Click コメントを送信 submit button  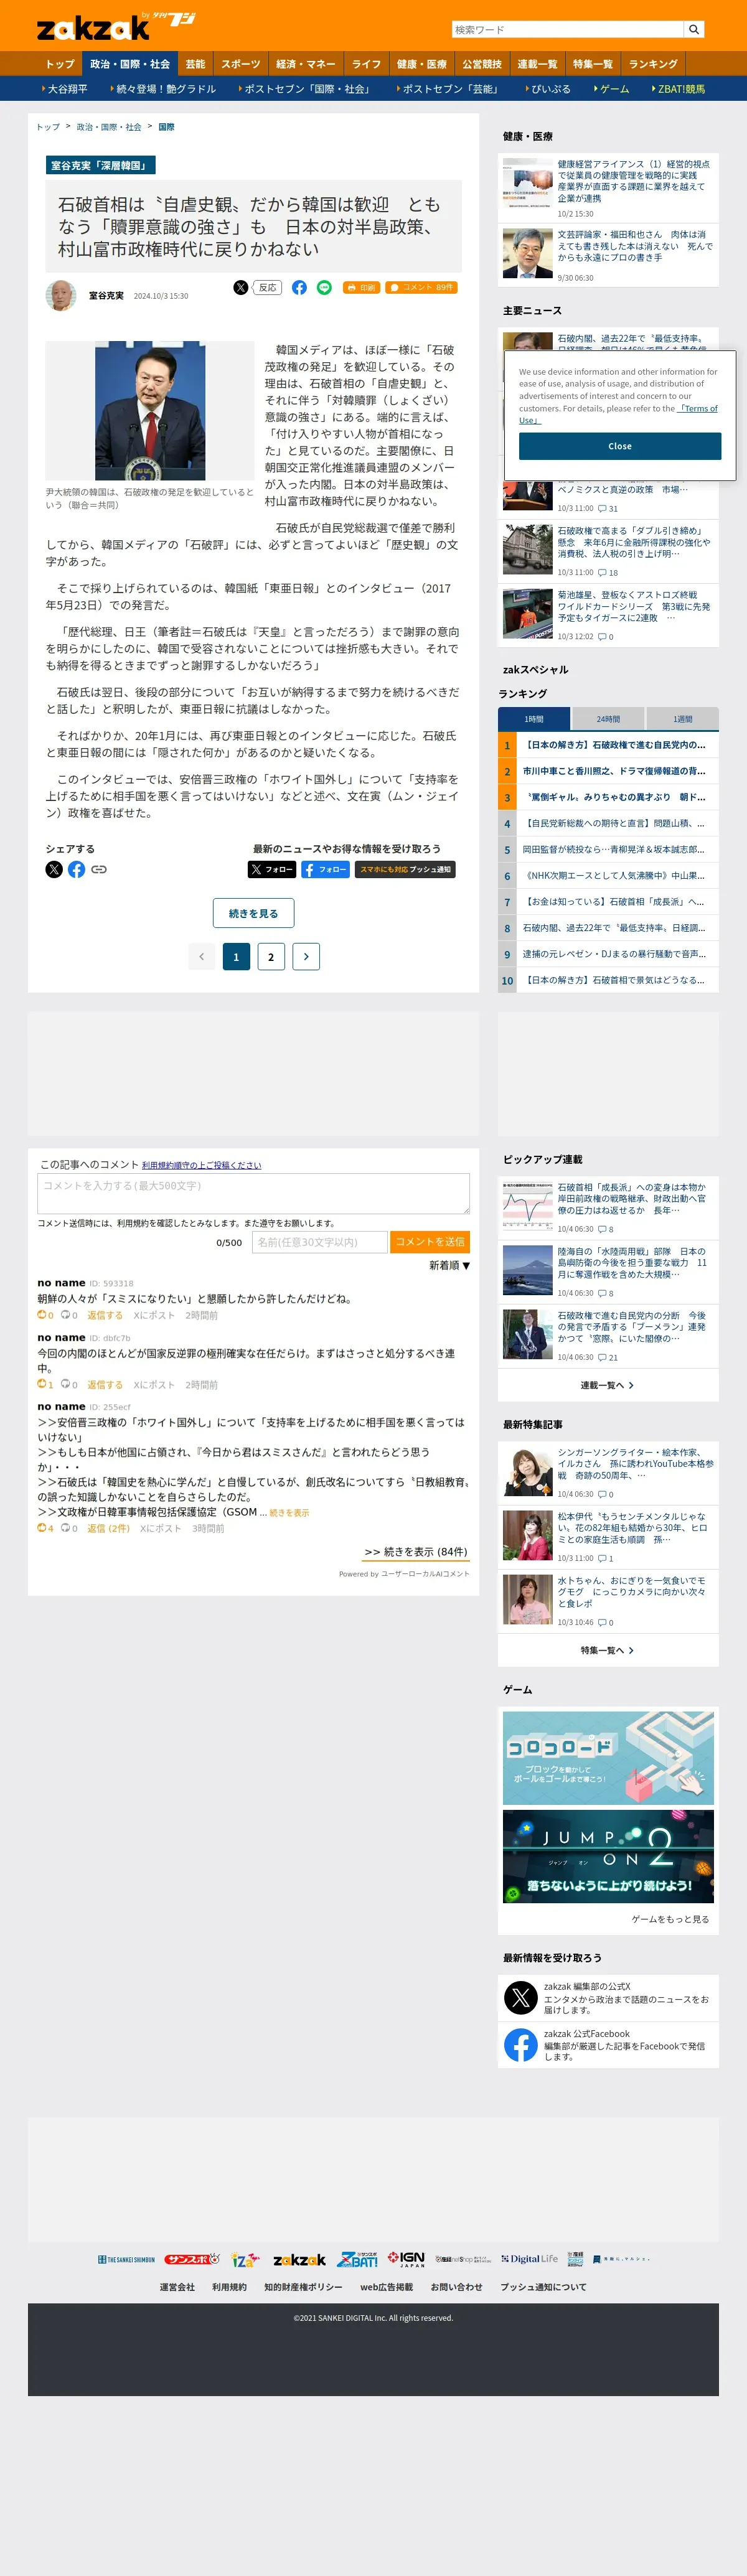[x=430, y=1241]
